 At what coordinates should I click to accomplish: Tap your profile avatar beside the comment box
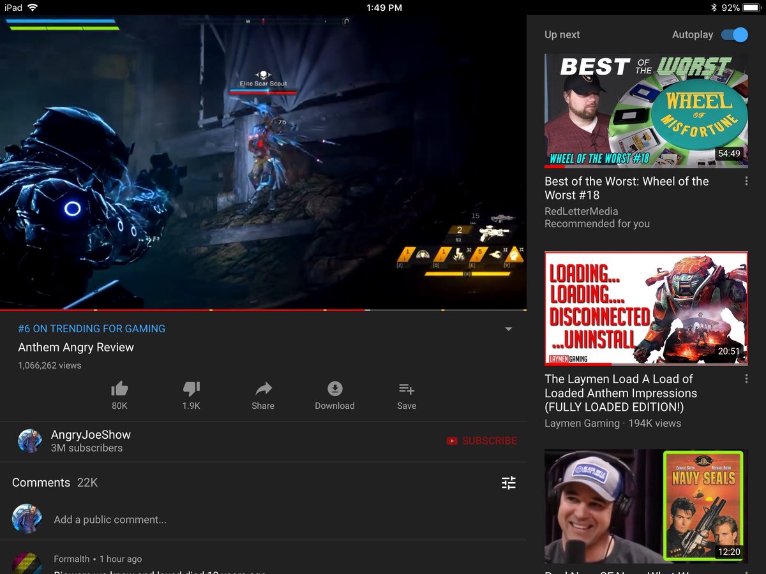(27, 519)
